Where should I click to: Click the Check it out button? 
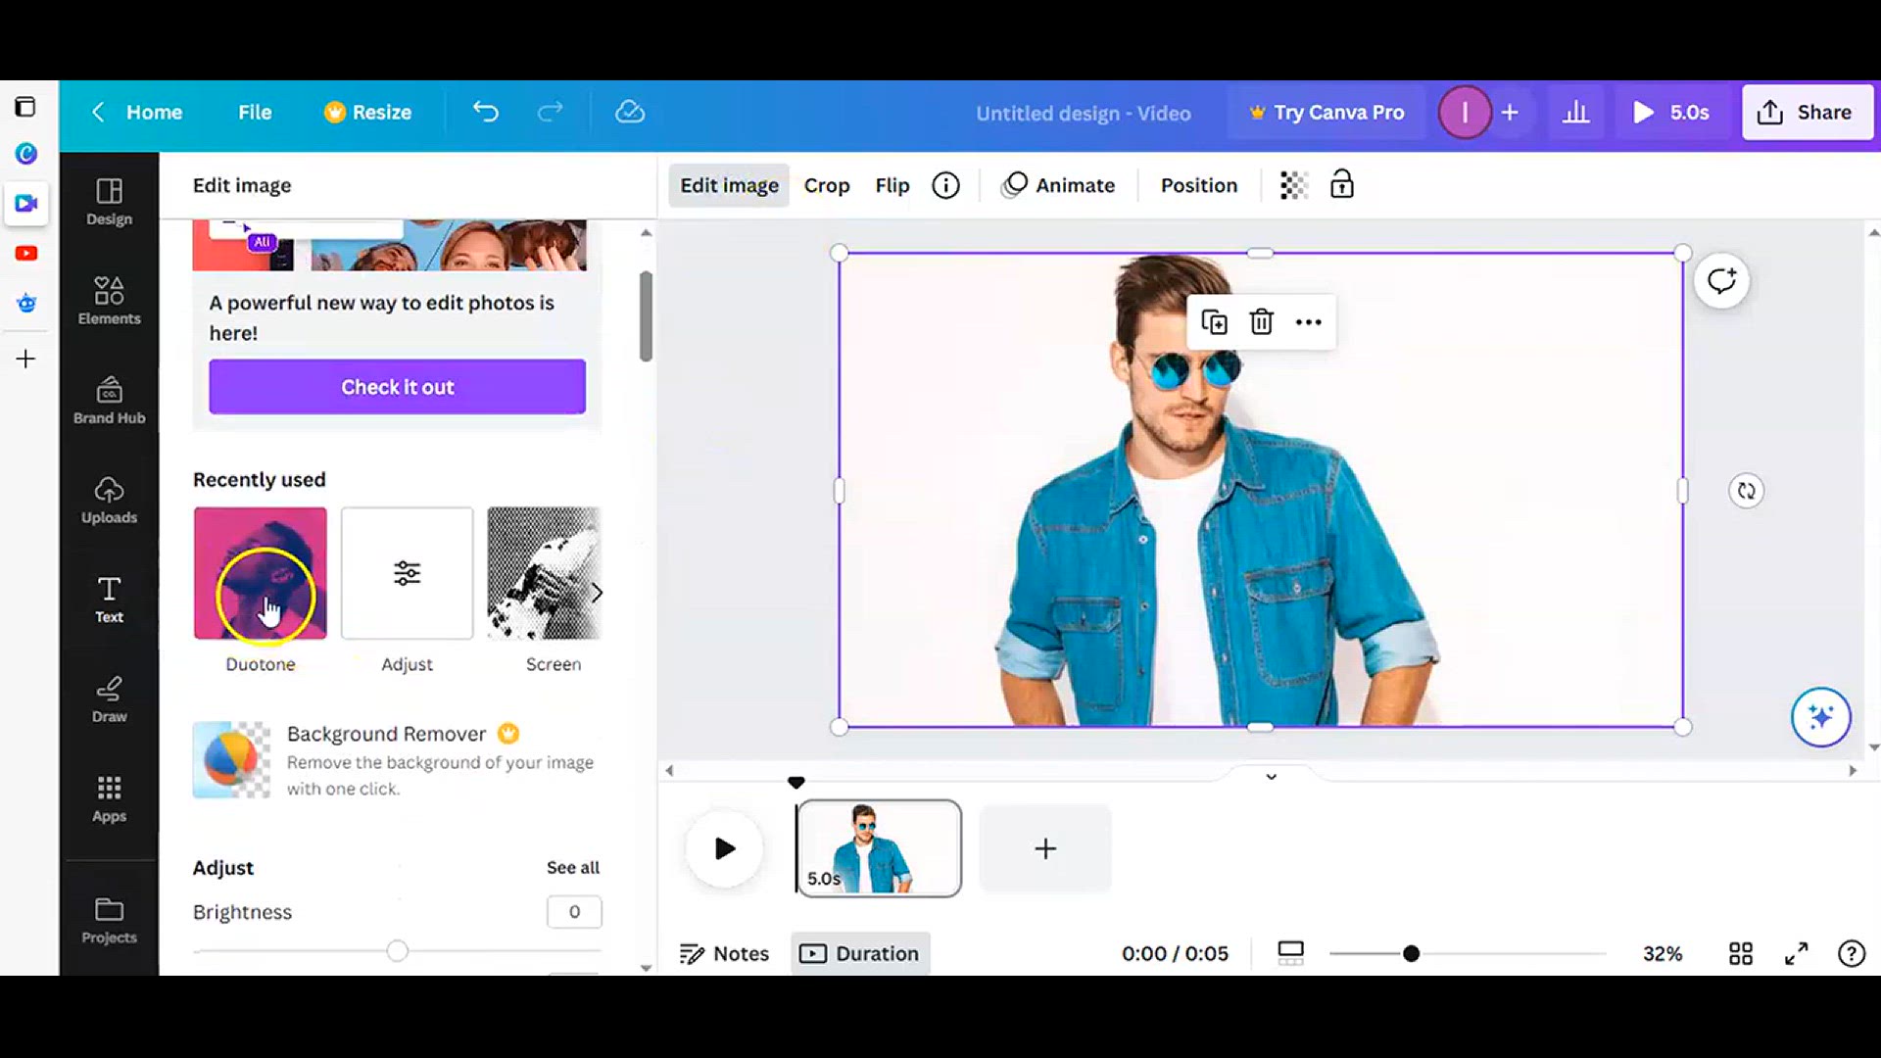397,387
